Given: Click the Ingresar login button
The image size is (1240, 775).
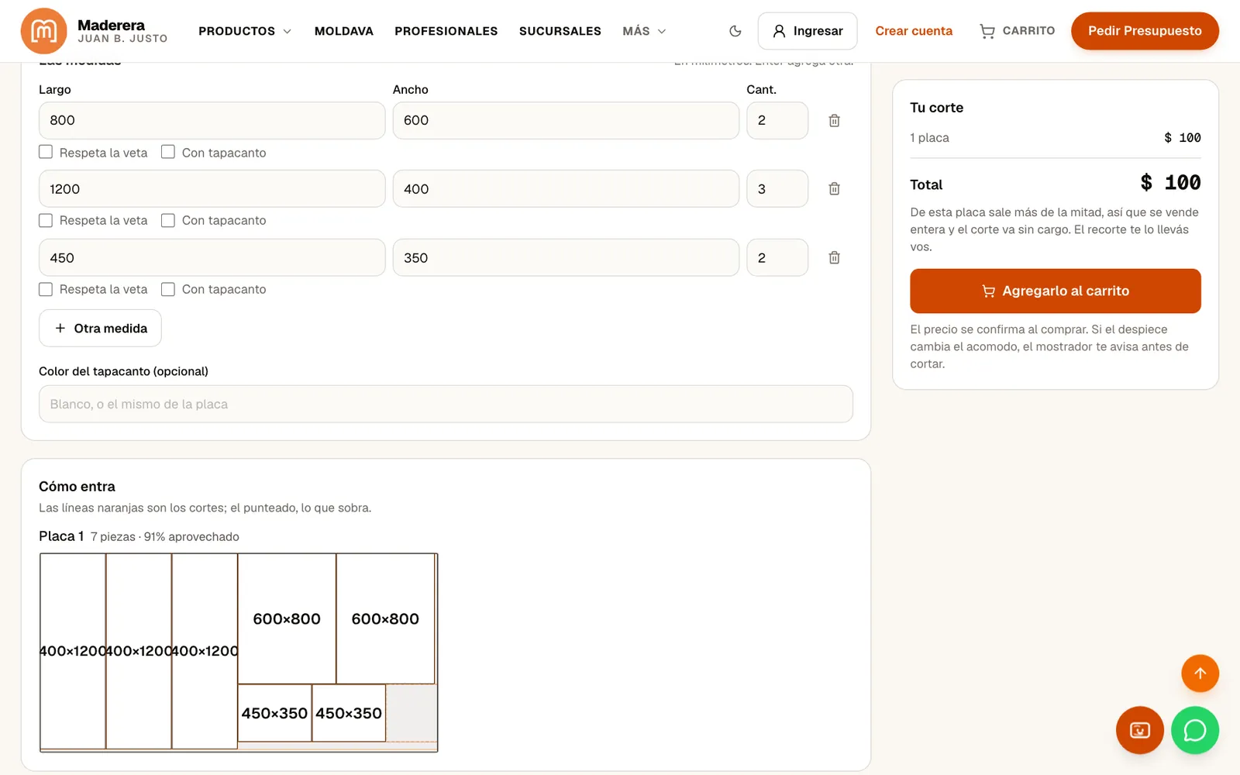Looking at the screenshot, I should pos(807,31).
